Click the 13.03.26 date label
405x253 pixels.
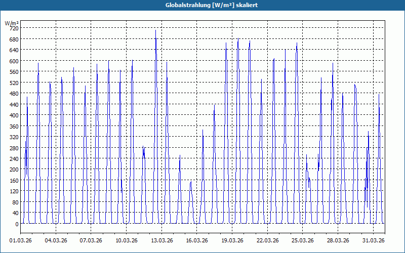click(161, 240)
